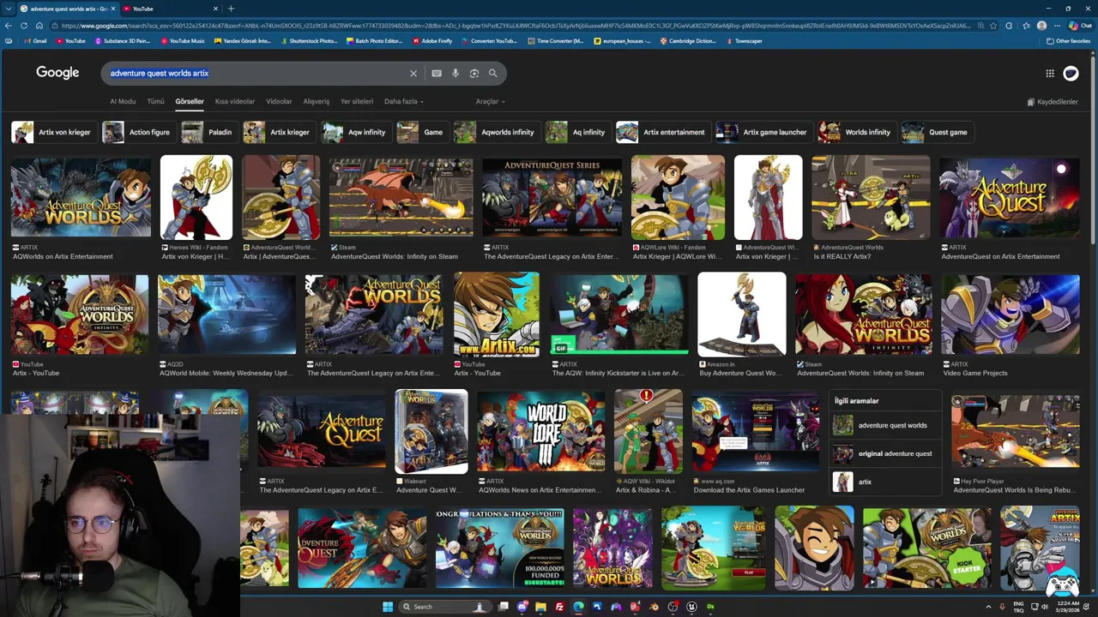Click the related search 'adventure quest worlds'
Viewport: 1098px width, 617px height.
885,425
